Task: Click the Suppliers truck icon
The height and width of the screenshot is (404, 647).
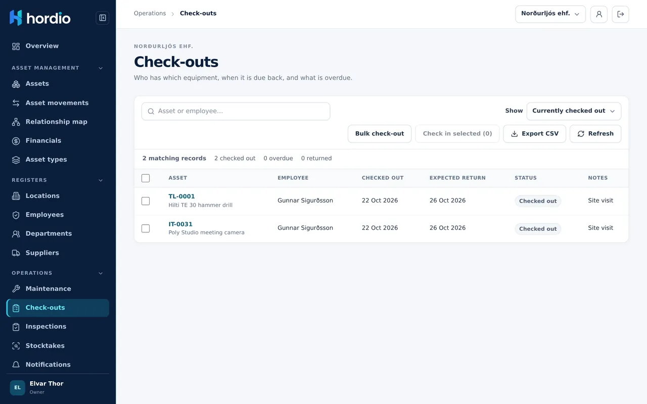Action: [16, 253]
